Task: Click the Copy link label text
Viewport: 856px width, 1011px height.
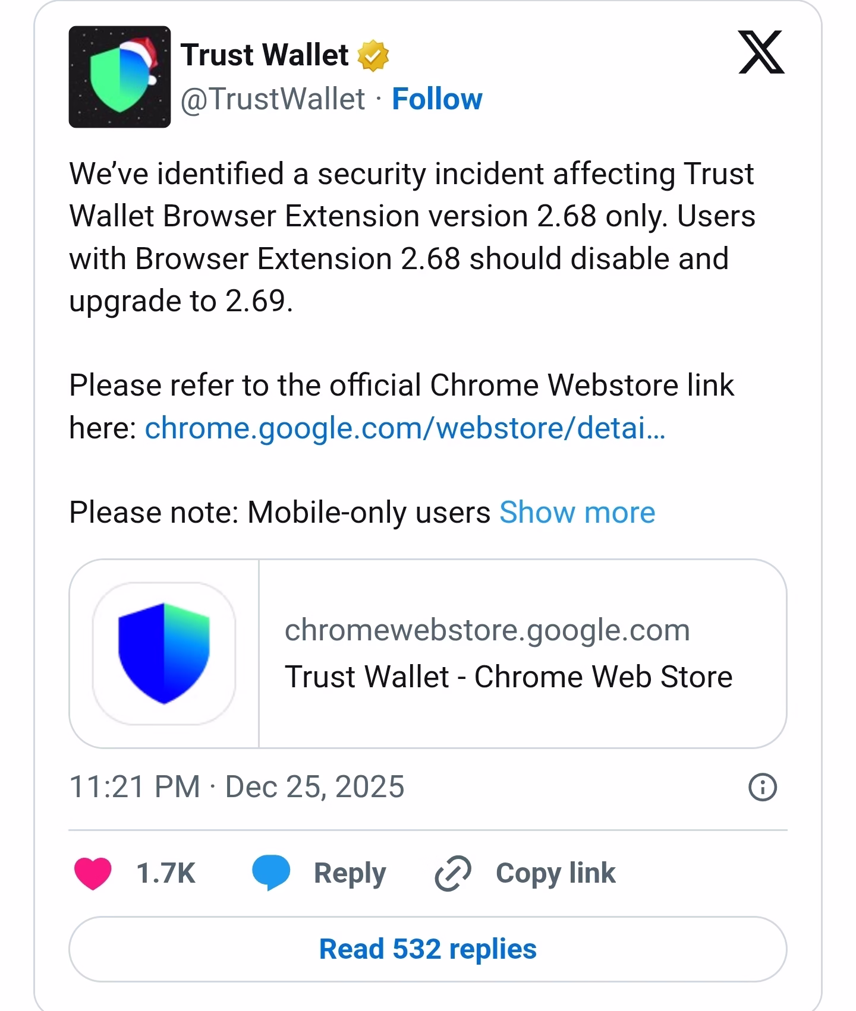Action: coord(555,873)
